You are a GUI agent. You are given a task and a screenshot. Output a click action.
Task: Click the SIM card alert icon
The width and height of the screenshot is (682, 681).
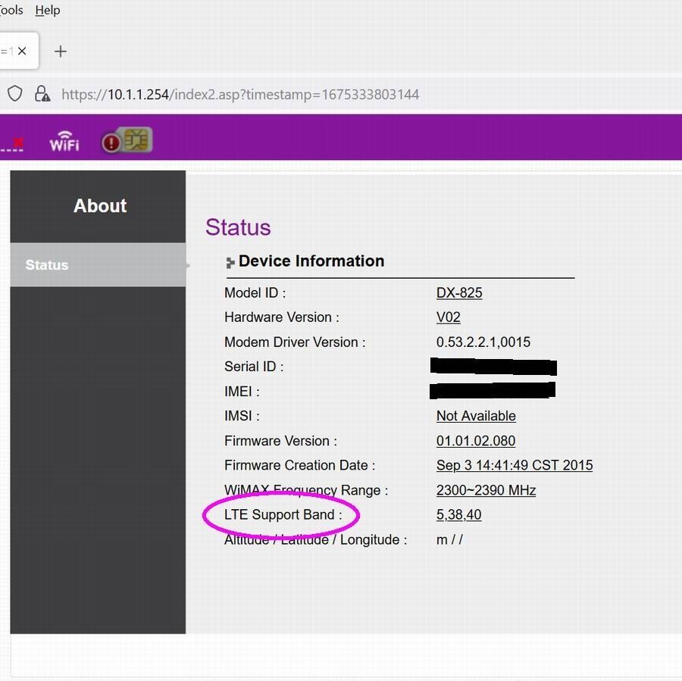coord(127,141)
